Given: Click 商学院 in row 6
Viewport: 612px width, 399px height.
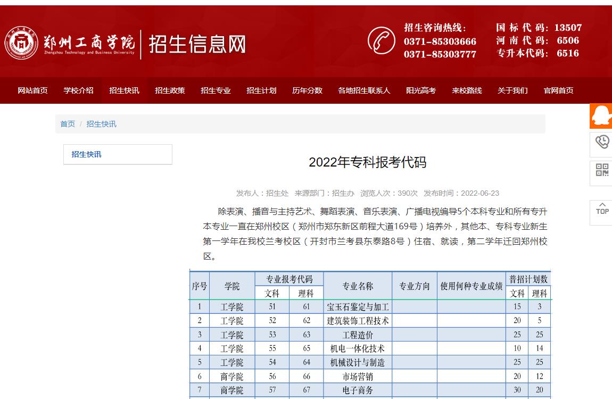Looking at the screenshot, I should click(232, 377).
